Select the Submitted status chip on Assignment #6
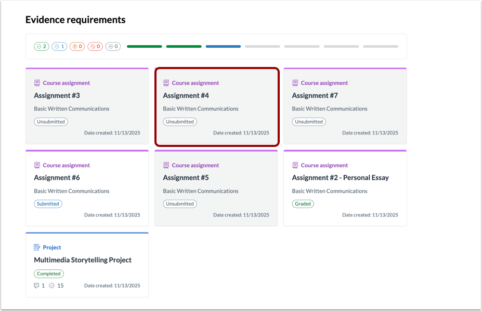This screenshot has height=311, width=482. point(48,204)
